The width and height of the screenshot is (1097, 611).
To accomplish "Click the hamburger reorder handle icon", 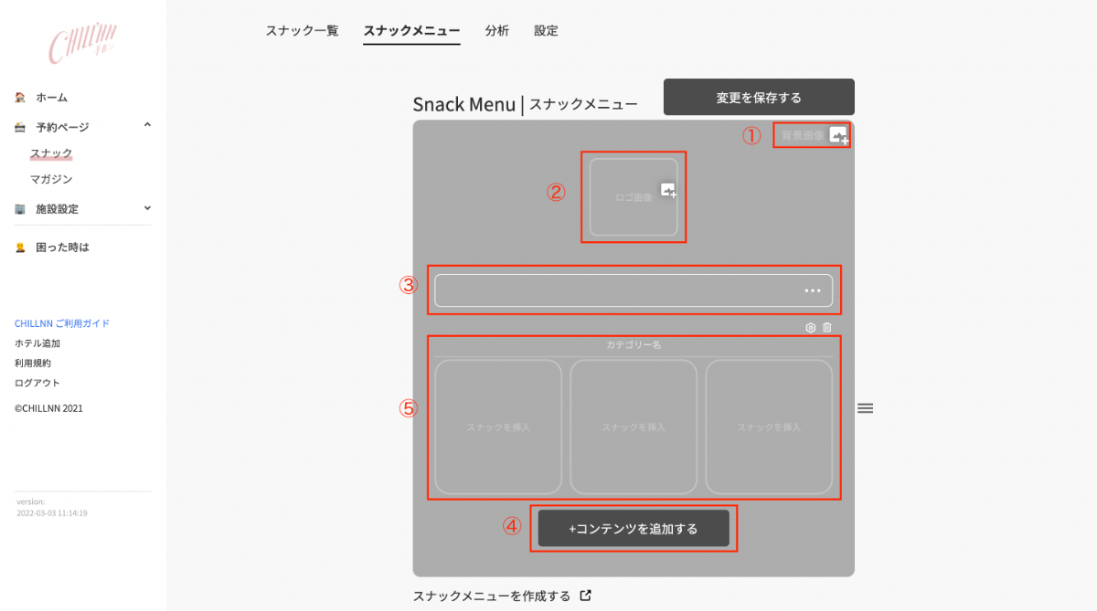I will 865,408.
